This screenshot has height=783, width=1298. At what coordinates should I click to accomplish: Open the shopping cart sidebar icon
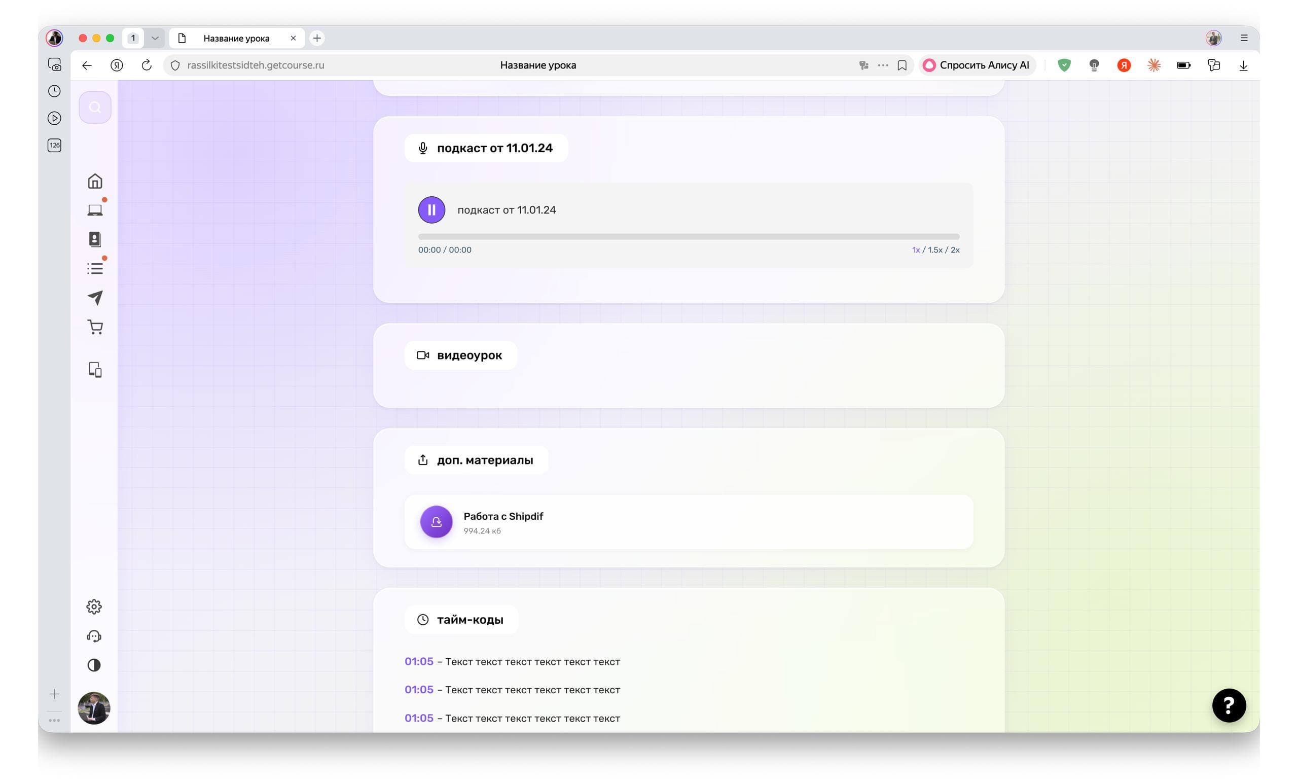tap(95, 327)
